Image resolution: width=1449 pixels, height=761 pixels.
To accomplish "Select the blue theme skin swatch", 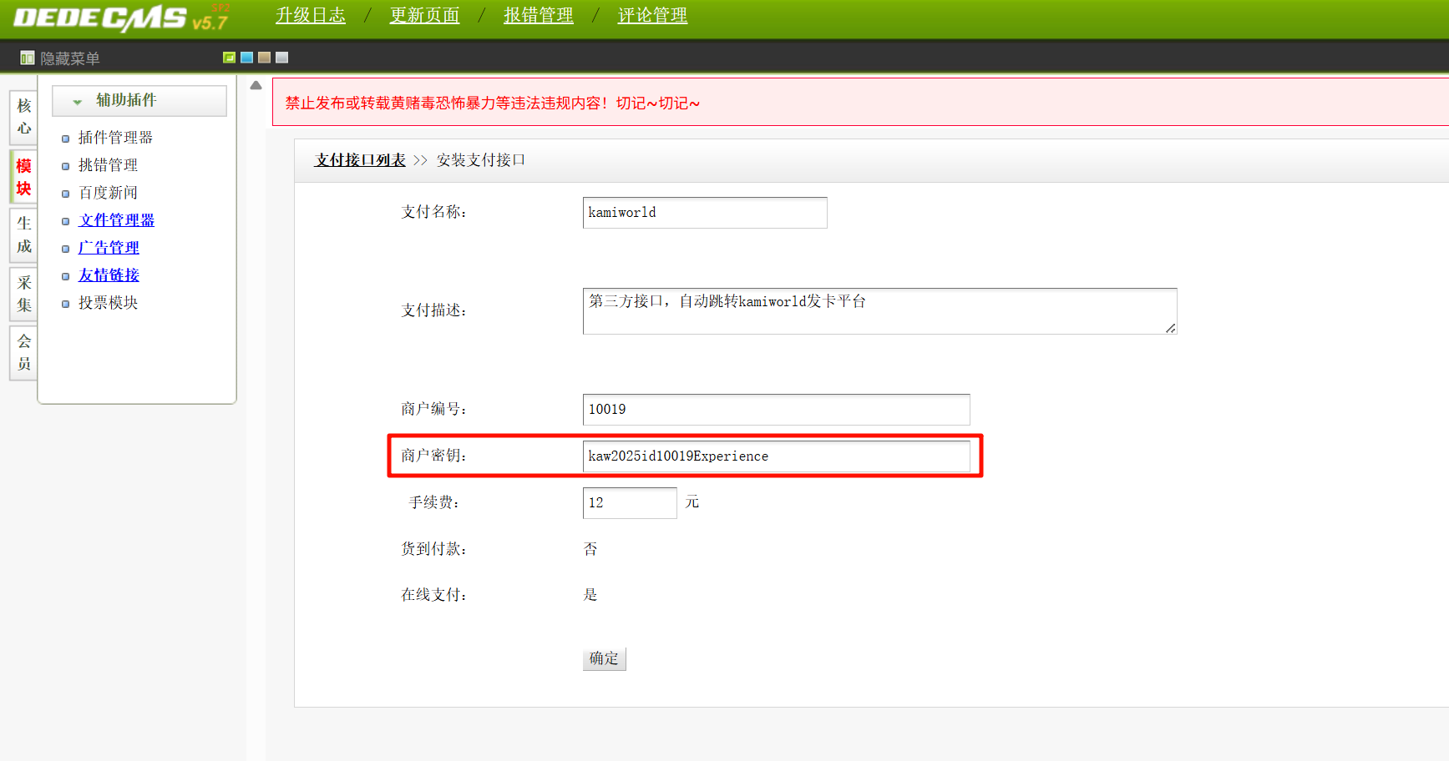I will point(246,58).
